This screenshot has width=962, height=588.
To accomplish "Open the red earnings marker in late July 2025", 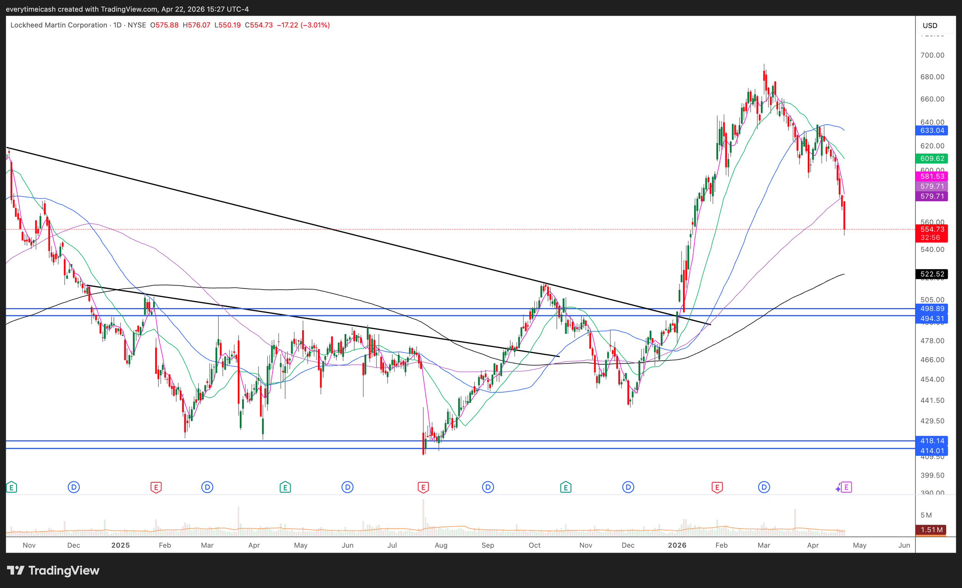I will tap(423, 487).
